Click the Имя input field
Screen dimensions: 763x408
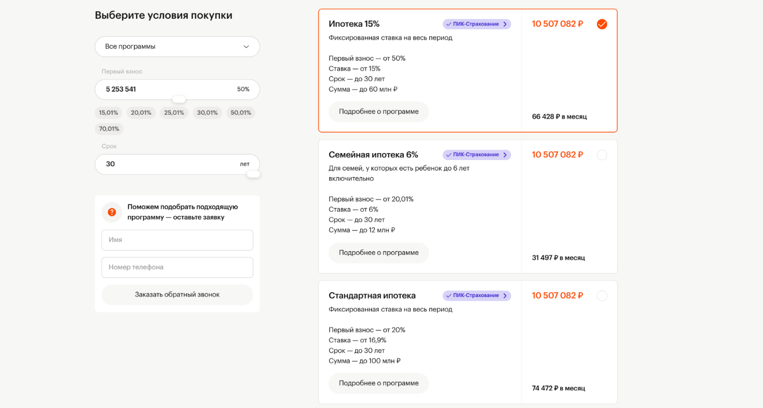(x=177, y=240)
